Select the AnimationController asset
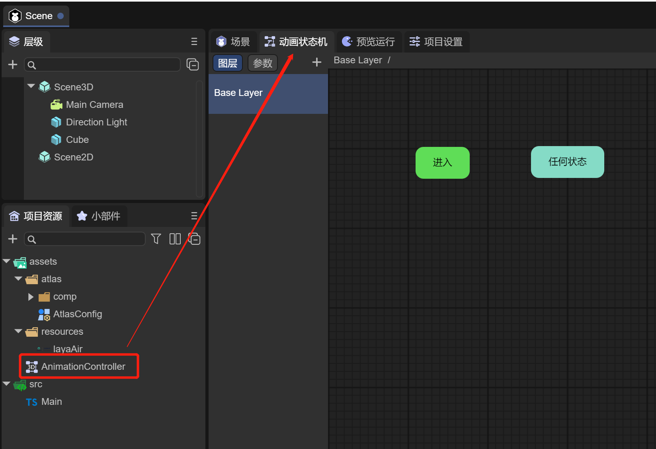 83,367
